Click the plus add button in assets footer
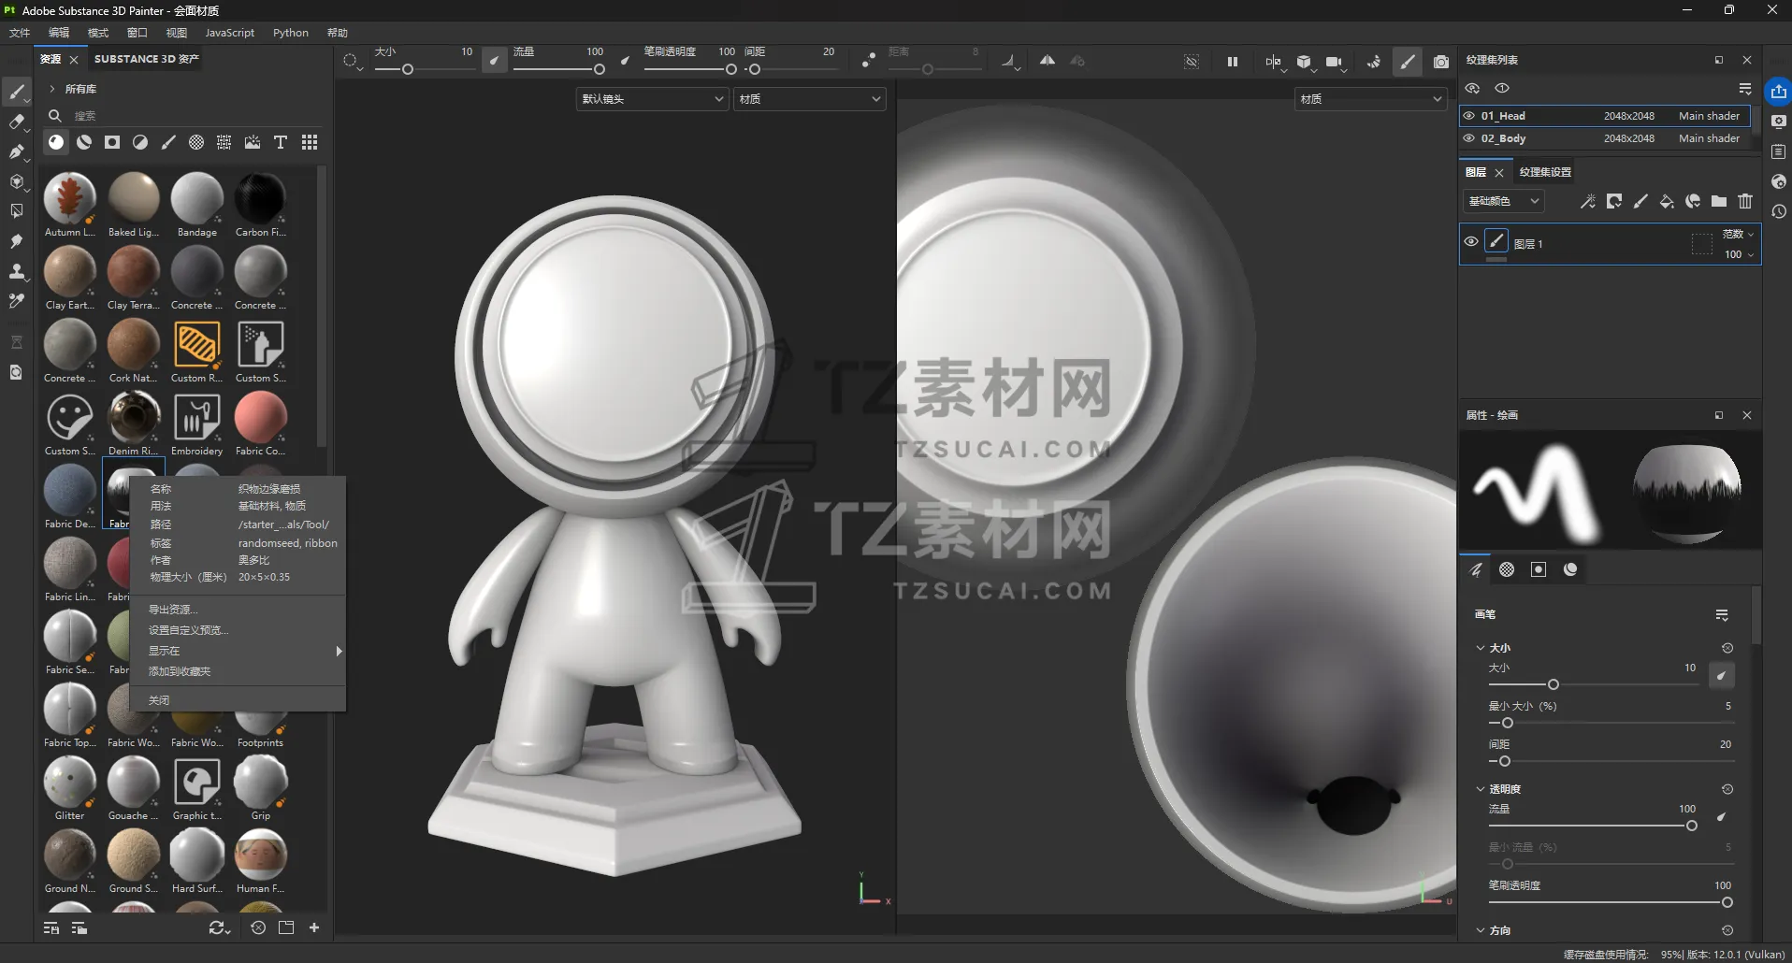The width and height of the screenshot is (1792, 963). coord(314,927)
